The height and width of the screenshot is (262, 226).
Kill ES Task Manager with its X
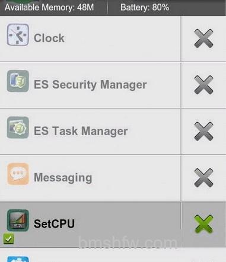coord(203,131)
